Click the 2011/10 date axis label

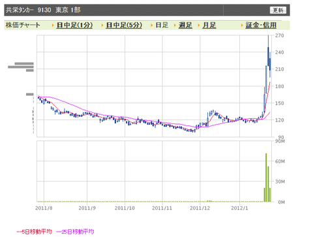pos(125,208)
